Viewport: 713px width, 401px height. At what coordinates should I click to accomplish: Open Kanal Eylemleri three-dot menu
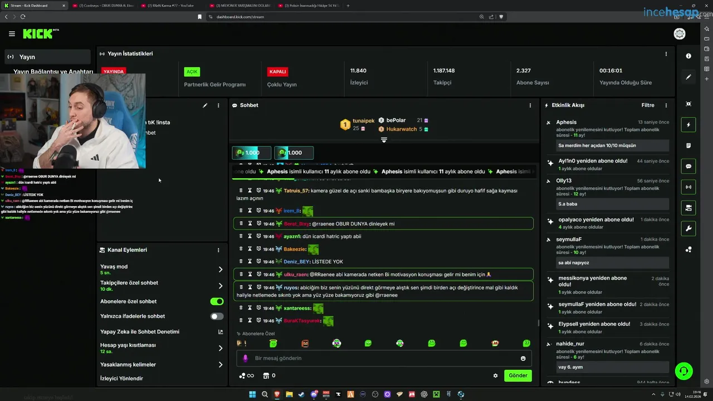[x=218, y=250]
